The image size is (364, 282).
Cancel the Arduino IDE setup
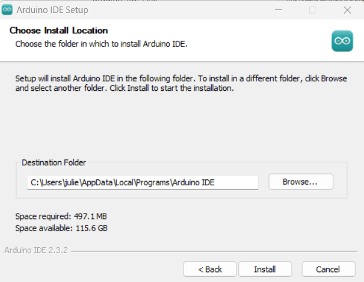[x=328, y=269]
